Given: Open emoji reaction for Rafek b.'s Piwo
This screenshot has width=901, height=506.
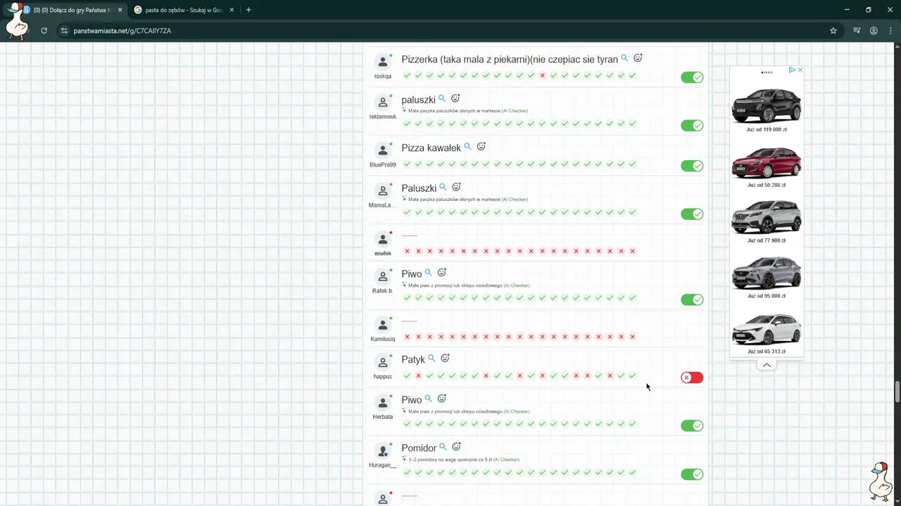Looking at the screenshot, I should [442, 273].
